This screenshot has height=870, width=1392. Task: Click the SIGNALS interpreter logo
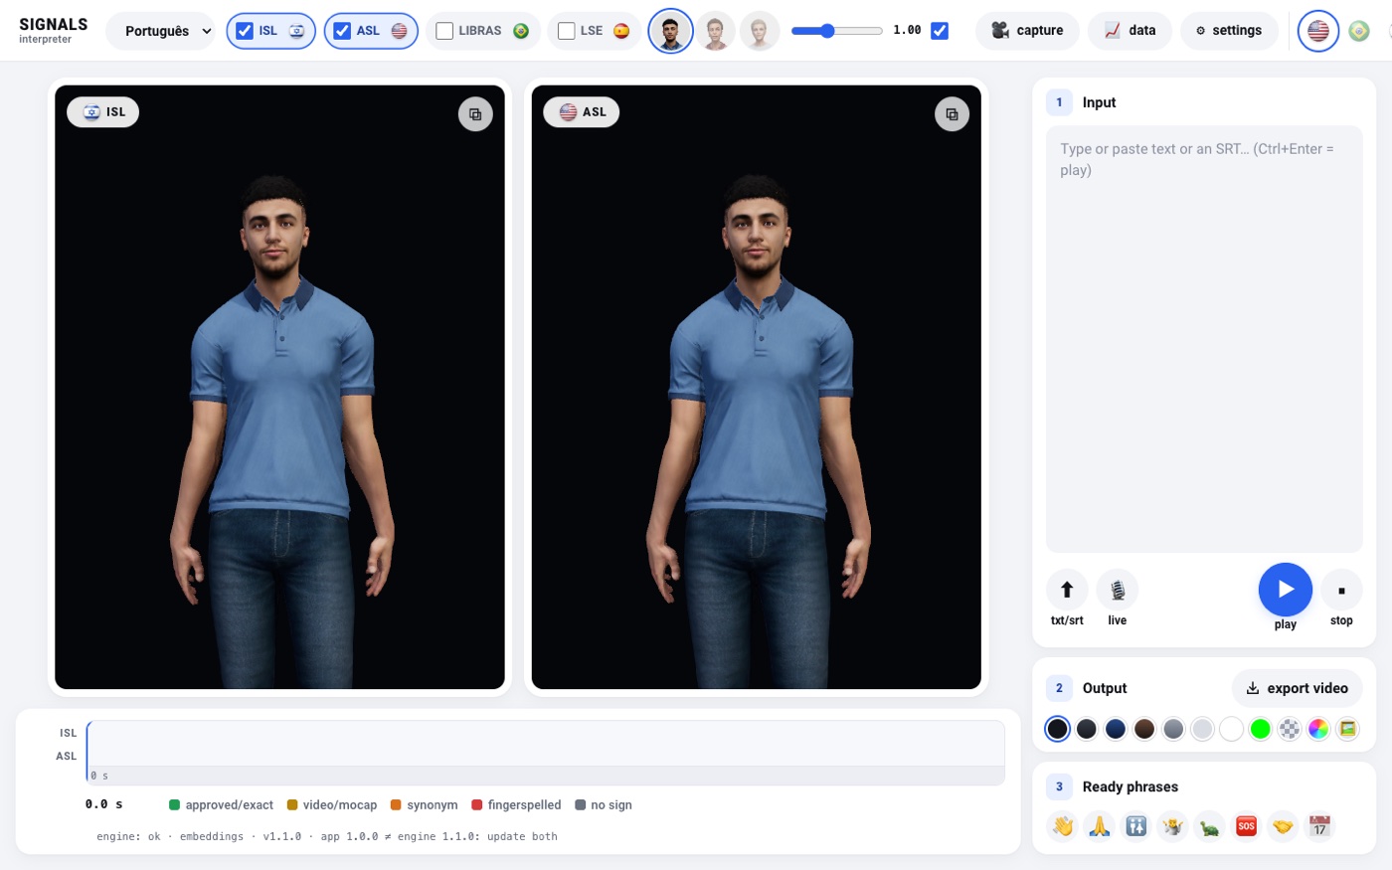pyautogui.click(x=54, y=30)
